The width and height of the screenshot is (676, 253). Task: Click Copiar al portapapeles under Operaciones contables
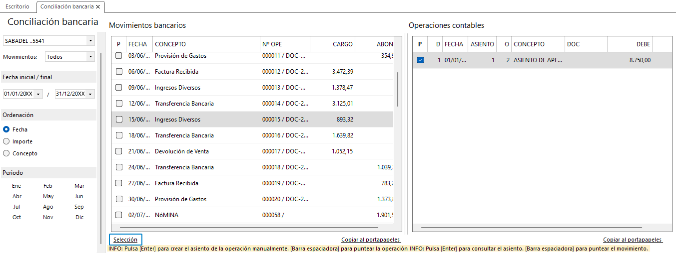tap(633, 240)
